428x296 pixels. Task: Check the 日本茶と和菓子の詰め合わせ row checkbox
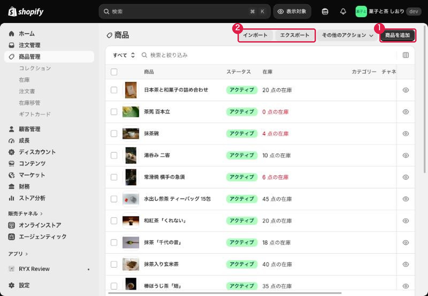[x=114, y=90]
